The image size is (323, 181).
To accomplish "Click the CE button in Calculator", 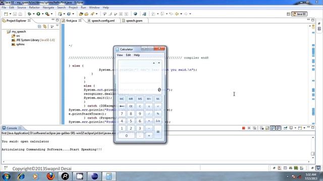I will [x=131, y=106].
